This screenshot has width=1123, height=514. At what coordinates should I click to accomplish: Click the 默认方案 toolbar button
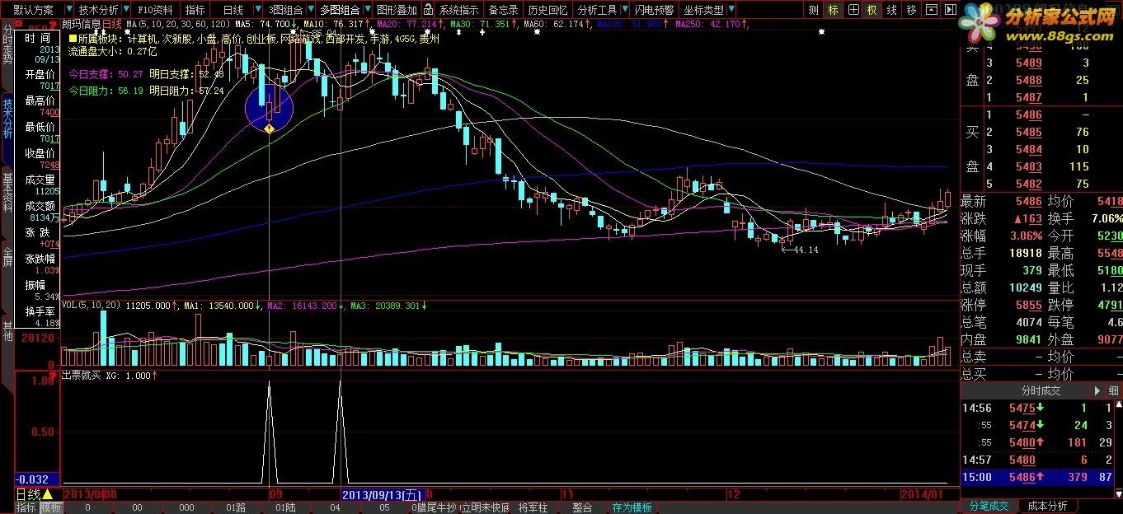34,10
